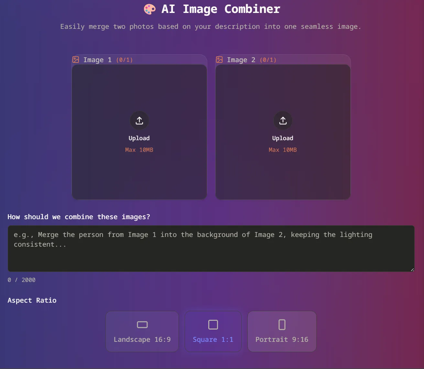Click the Portrait phone icon
The height and width of the screenshot is (369, 424).
coord(282,324)
